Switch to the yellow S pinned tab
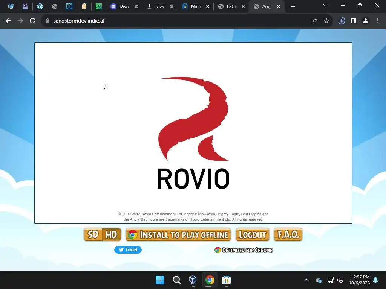This screenshot has width=386, height=289. coord(84,6)
